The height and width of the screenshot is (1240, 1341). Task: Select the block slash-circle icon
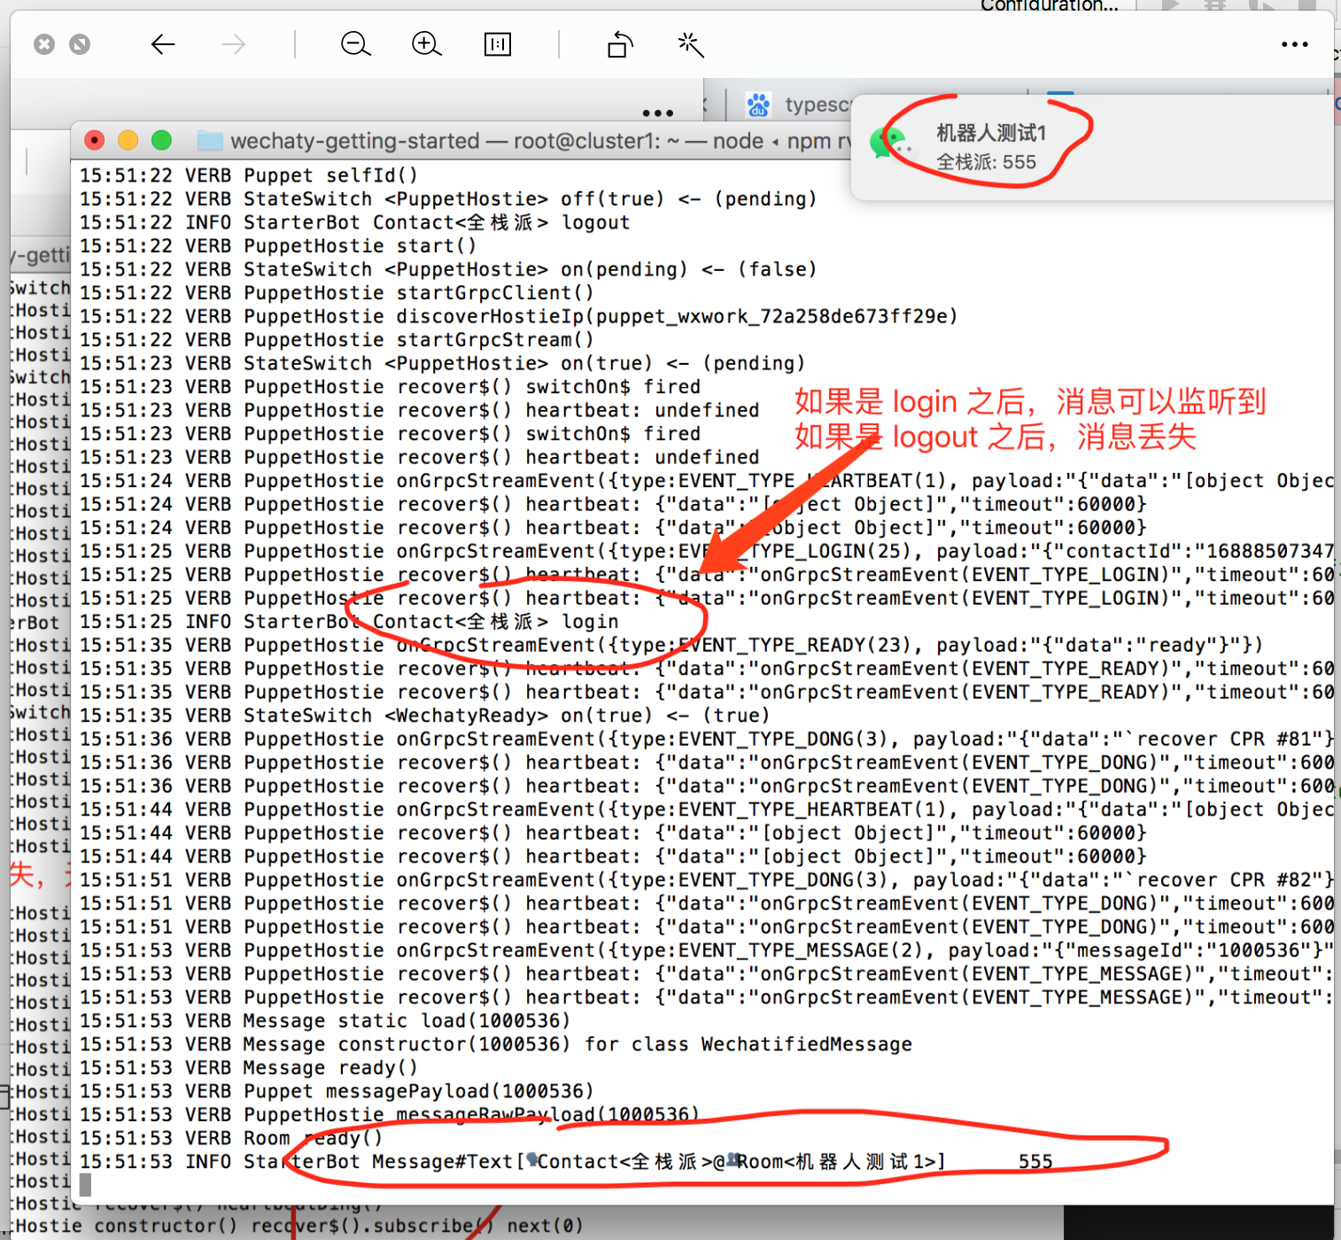coord(80,43)
